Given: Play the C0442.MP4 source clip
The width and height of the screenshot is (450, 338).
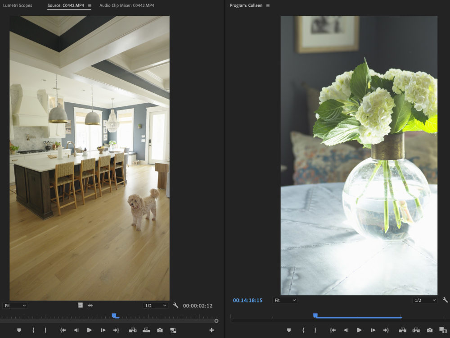Looking at the screenshot, I should (89, 330).
